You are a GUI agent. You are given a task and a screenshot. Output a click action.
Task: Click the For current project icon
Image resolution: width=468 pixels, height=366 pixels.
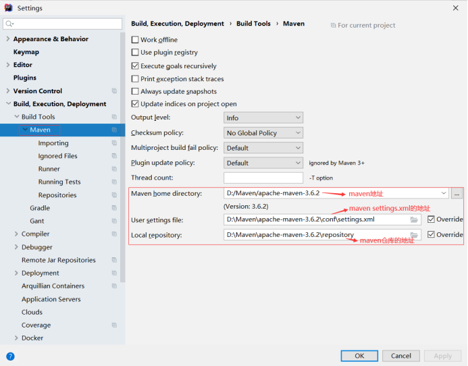click(333, 26)
